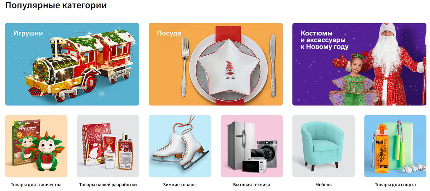This screenshot has height=191, width=430.
Task: Click the Игрушки label on blue banner
Action: click(x=28, y=33)
